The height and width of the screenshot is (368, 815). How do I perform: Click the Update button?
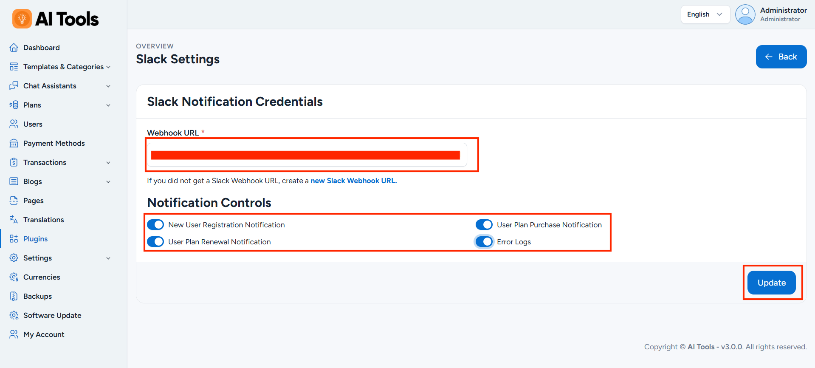[771, 283]
